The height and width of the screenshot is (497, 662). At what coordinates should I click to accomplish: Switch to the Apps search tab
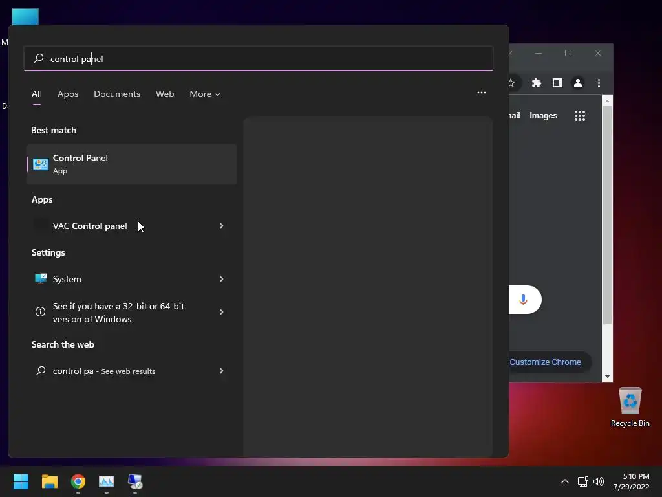[x=68, y=94]
